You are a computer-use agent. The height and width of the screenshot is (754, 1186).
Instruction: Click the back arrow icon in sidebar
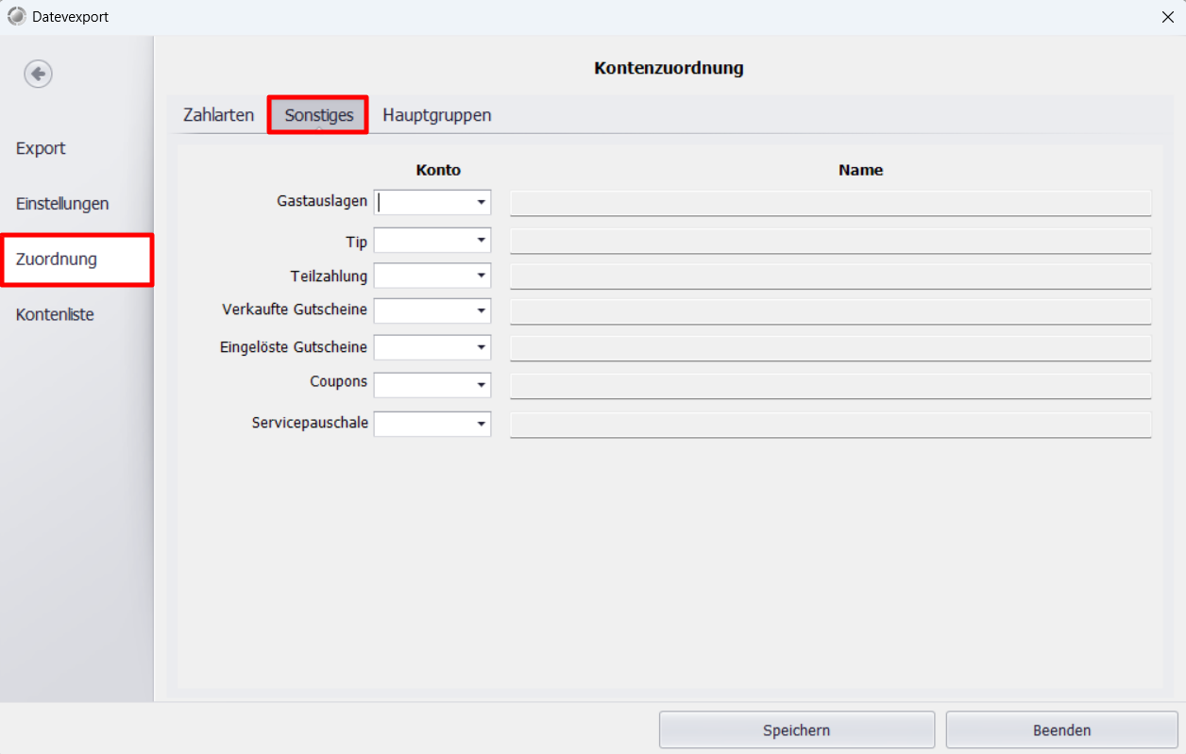click(x=39, y=74)
